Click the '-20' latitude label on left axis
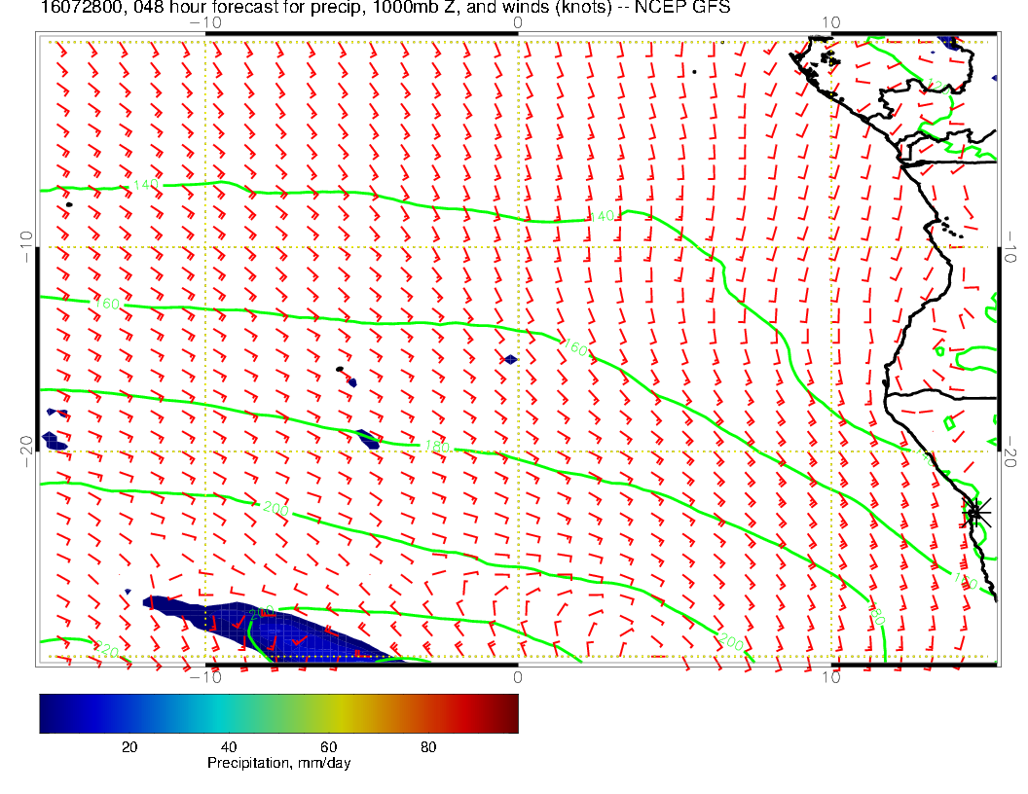This screenshot has height=794, width=1028. 27,451
